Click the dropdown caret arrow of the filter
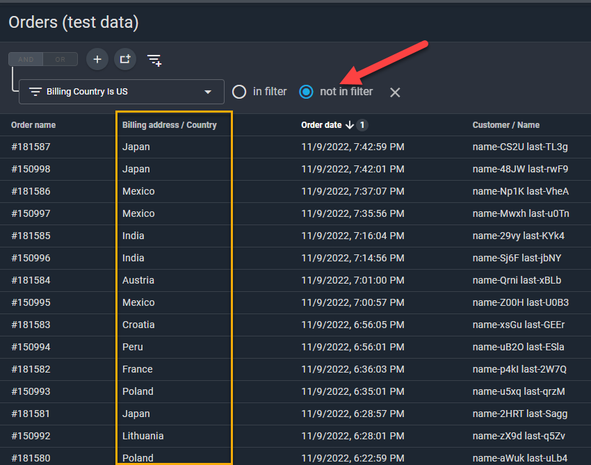The height and width of the screenshot is (465, 591). click(207, 92)
